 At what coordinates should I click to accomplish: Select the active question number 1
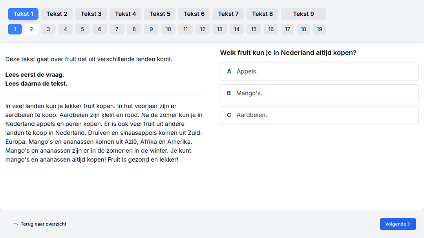15,29
